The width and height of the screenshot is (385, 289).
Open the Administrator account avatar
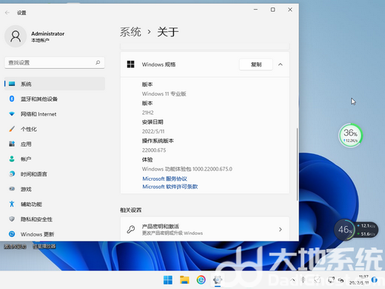point(16,36)
